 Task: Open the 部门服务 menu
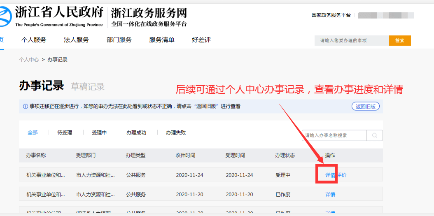[x=119, y=40]
